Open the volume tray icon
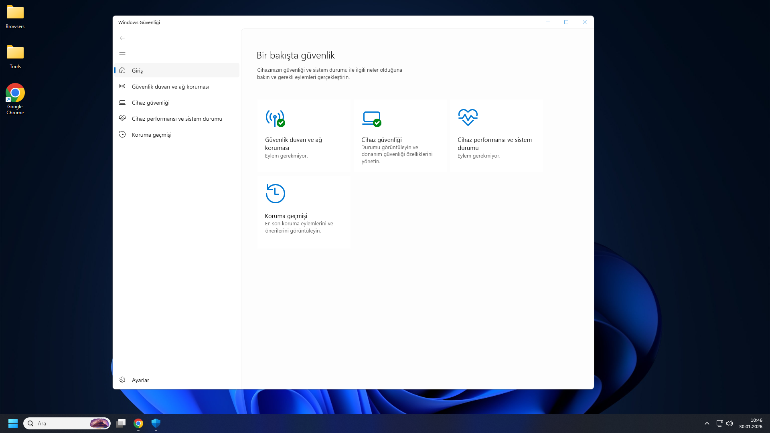Image resolution: width=770 pixels, height=433 pixels. point(729,423)
